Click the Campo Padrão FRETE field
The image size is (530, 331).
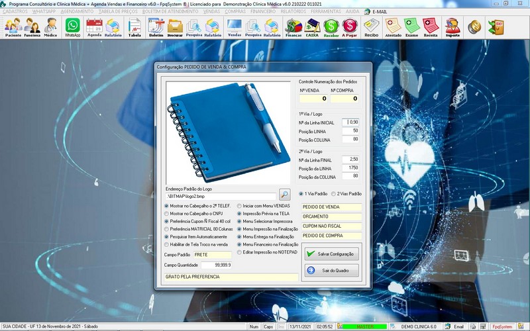point(212,255)
